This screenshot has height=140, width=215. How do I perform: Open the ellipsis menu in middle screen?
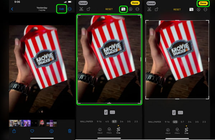pyautogui.click(x=137, y=9)
